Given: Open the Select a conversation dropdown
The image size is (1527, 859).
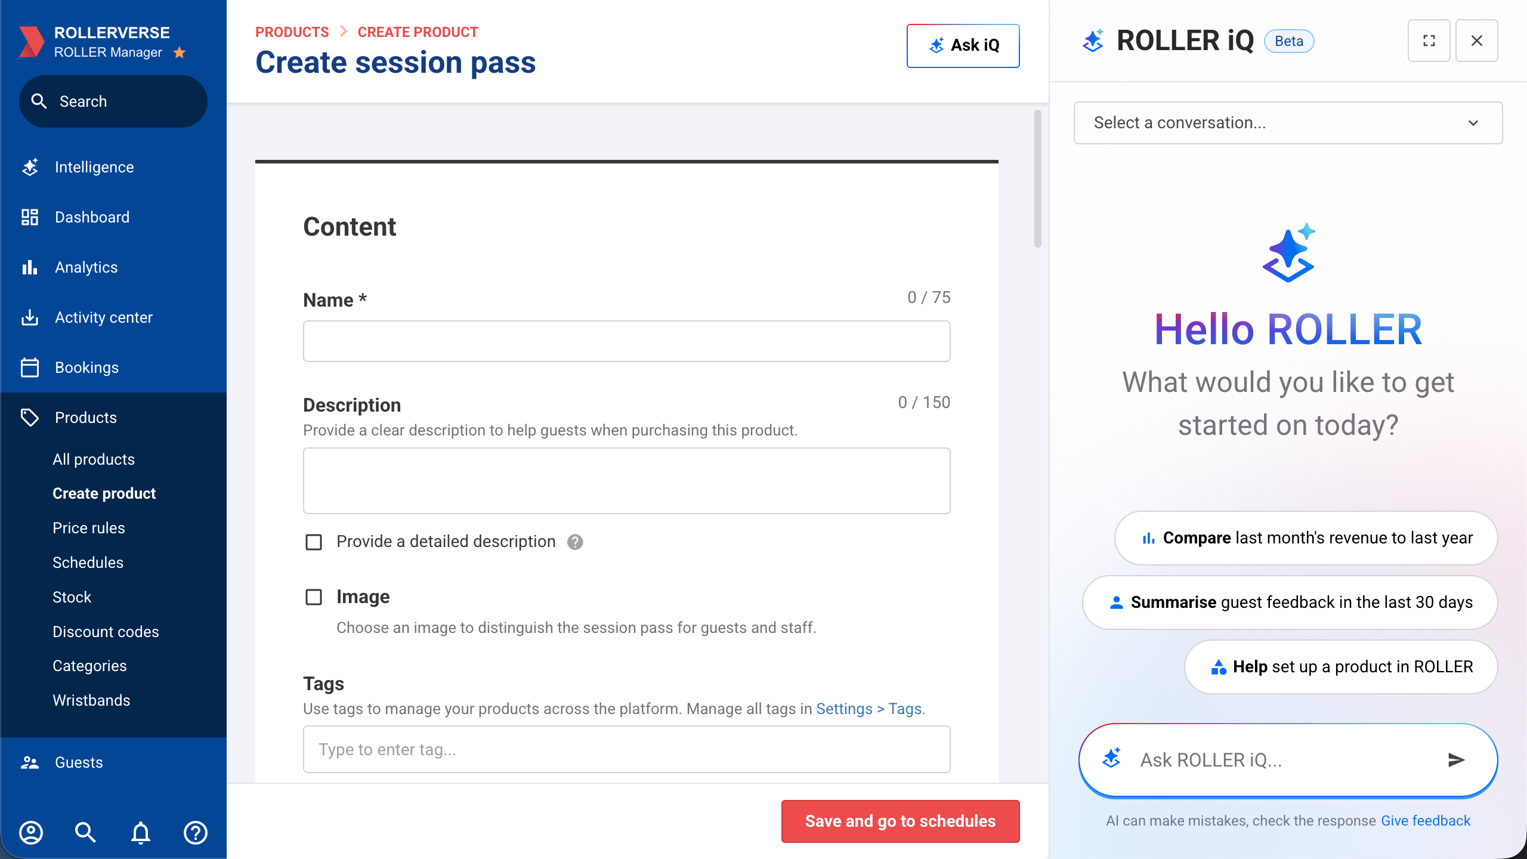Looking at the screenshot, I should [1288, 123].
